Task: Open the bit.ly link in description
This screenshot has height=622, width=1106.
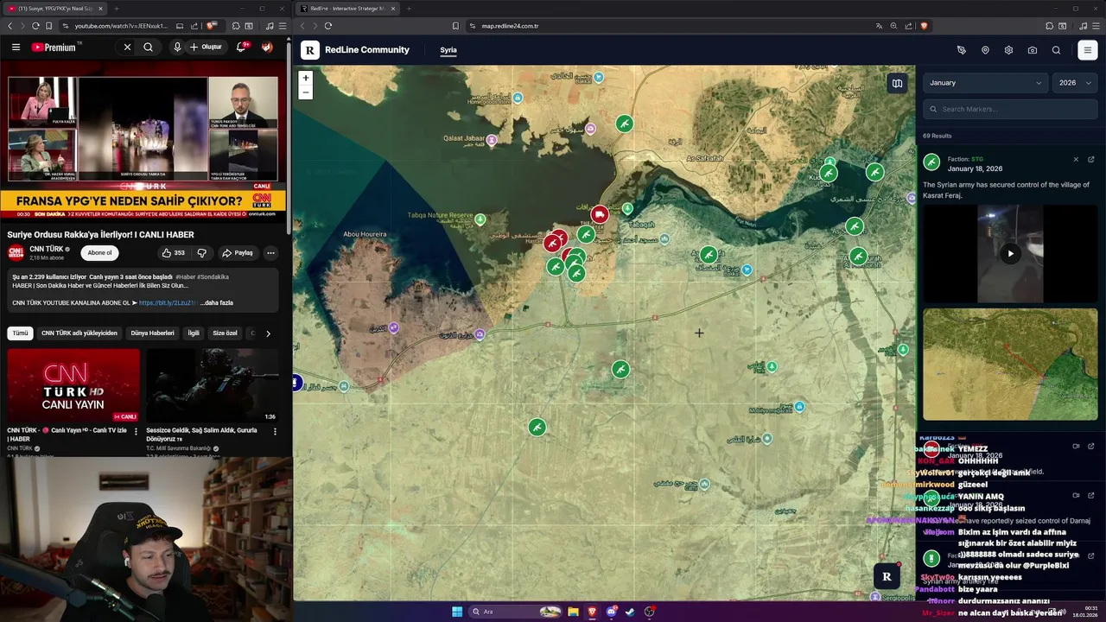Action: [x=168, y=303]
